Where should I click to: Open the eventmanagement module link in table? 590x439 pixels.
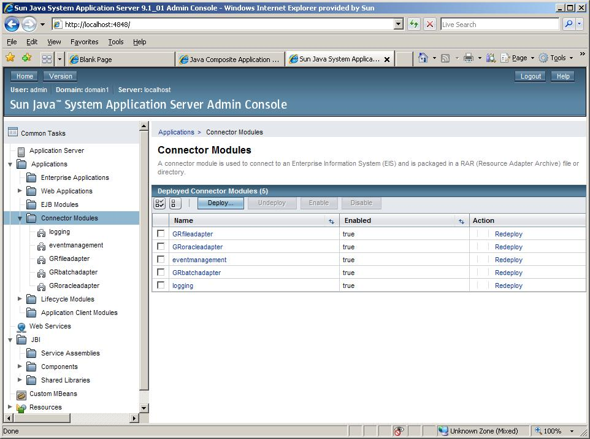coord(199,260)
